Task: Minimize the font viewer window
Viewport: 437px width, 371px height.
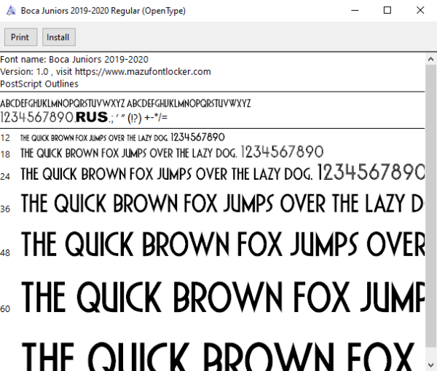Action: coord(355,11)
